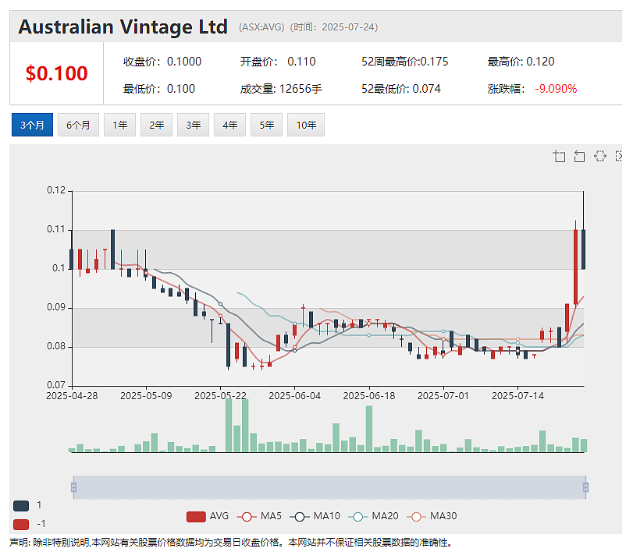Click the 成交量: 12656手 text

pyautogui.click(x=282, y=89)
